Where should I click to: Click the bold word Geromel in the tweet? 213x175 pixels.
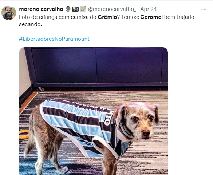point(151,17)
